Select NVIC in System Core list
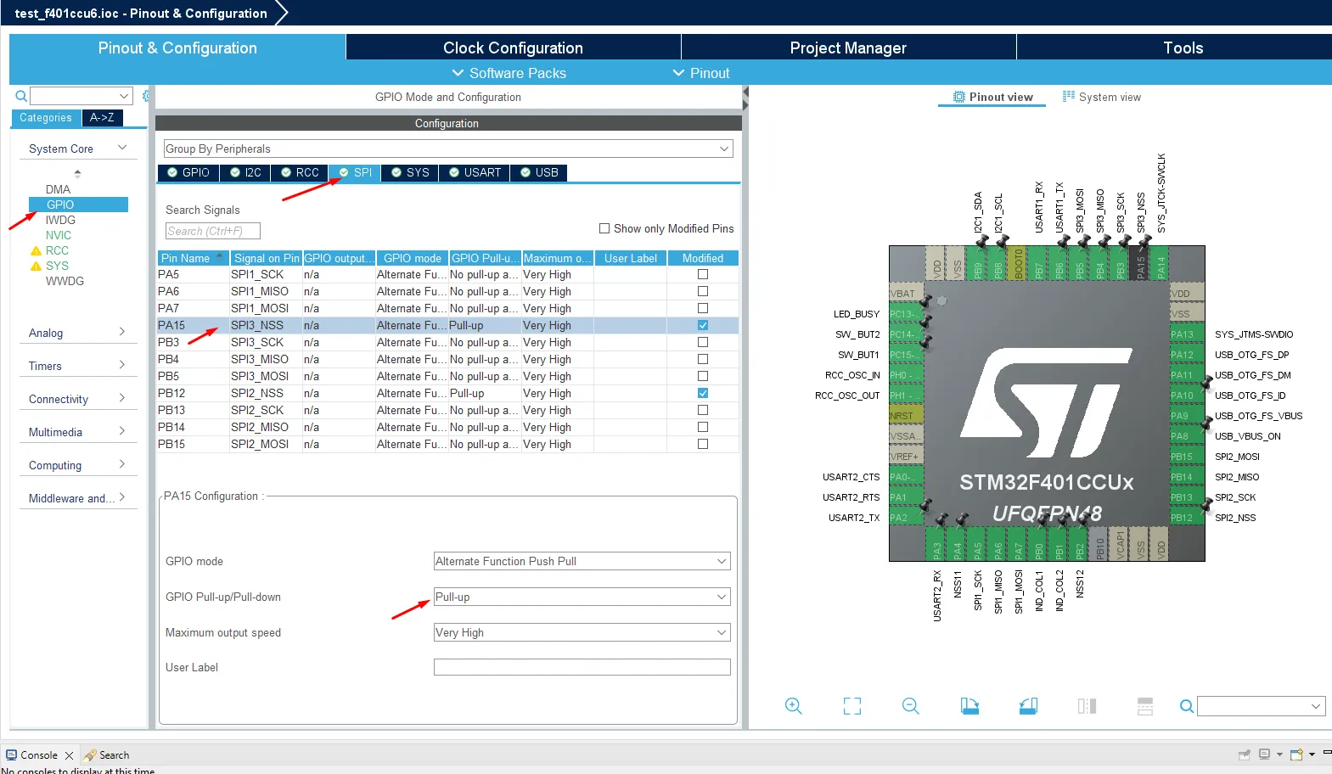Viewport: 1332px width, 774px height. (59, 235)
